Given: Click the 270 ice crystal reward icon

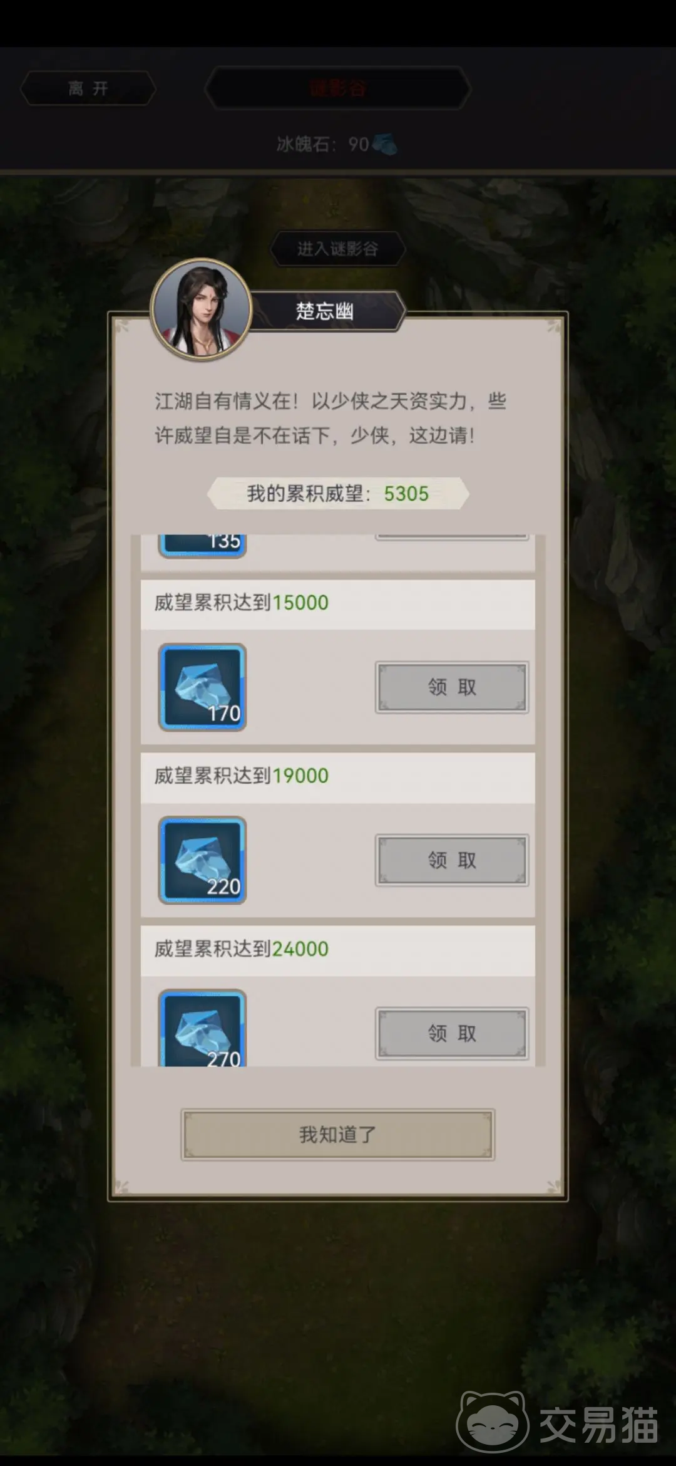Looking at the screenshot, I should 202,1027.
